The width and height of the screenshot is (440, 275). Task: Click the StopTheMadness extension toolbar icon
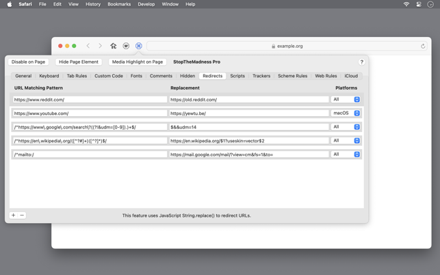tap(139, 46)
